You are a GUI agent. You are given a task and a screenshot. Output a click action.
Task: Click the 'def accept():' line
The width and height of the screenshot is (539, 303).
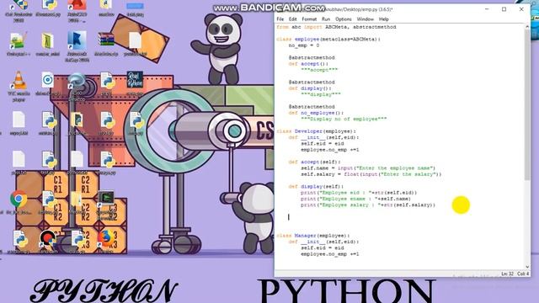308,64
